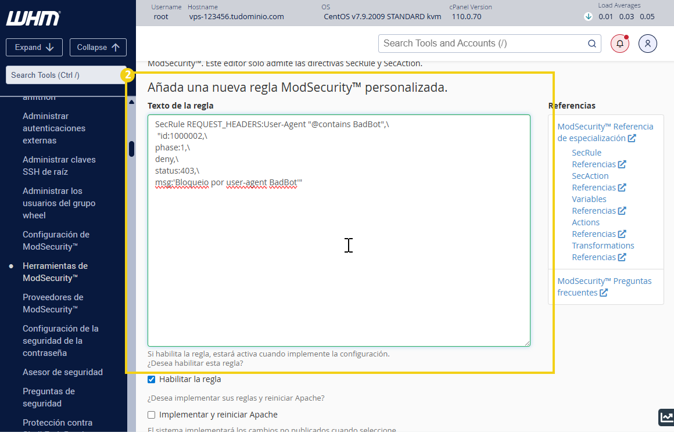Screen dimensions: 674x432
Task: Open 'Administrar claves SSH de raíz'
Action: point(59,165)
